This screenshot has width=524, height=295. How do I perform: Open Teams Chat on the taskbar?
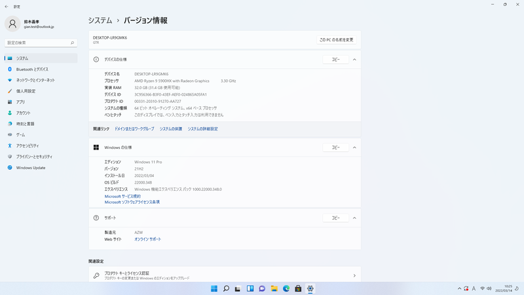(x=262, y=288)
